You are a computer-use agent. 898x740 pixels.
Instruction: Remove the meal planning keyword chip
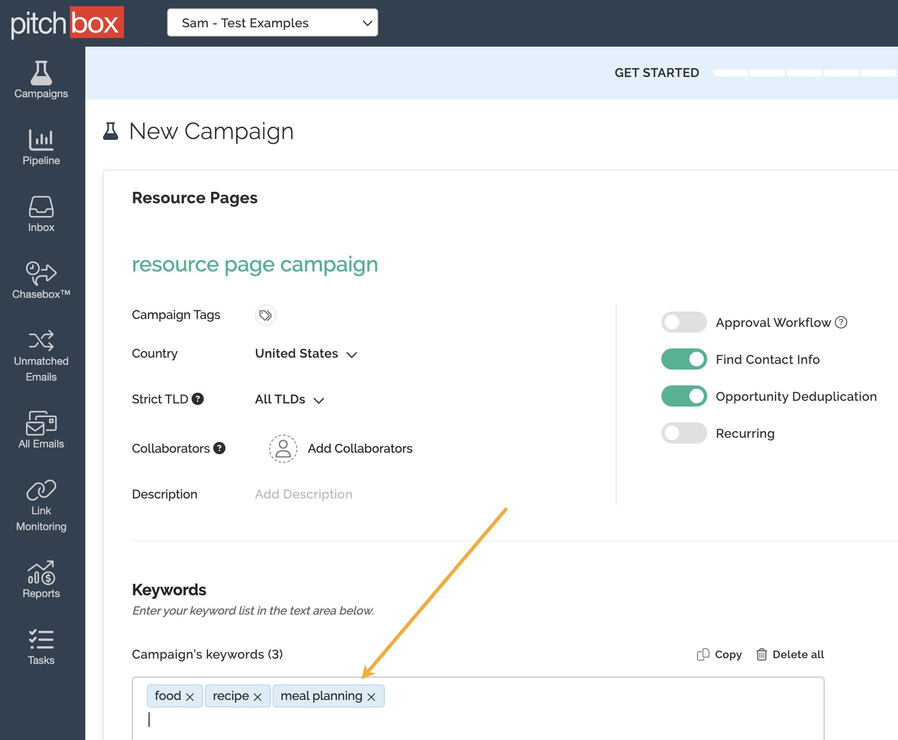point(372,696)
